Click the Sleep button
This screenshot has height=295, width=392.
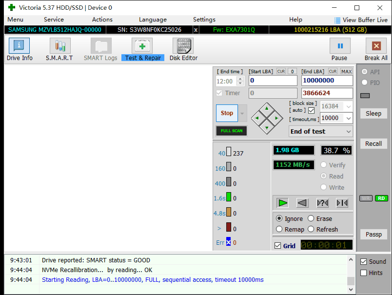373,114
